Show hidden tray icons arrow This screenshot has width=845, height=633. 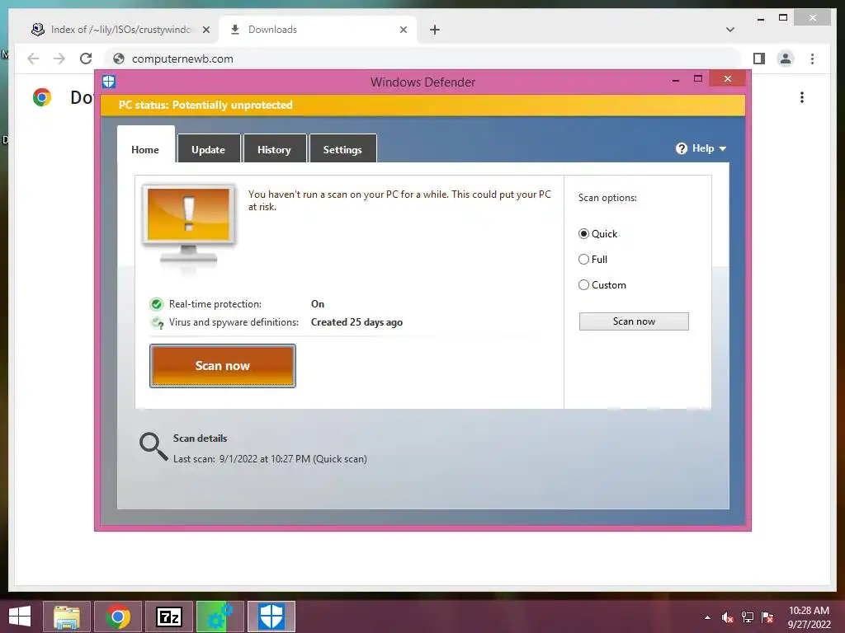coord(707,618)
